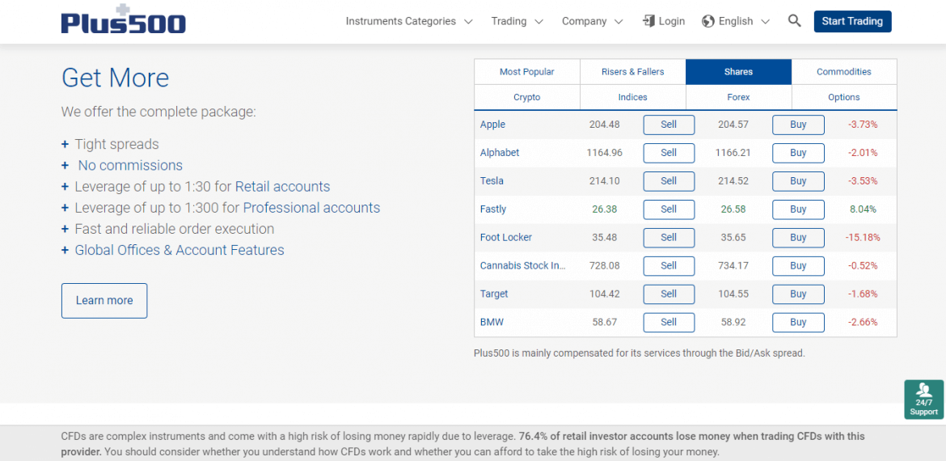Click Sell for BMW

669,322
